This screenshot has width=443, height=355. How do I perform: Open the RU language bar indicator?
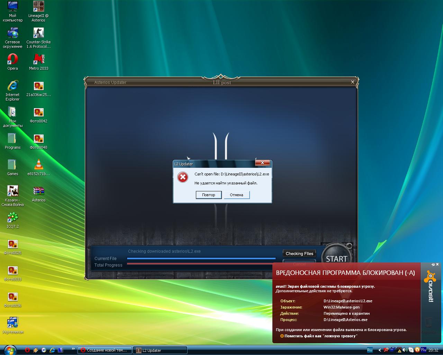(370, 350)
